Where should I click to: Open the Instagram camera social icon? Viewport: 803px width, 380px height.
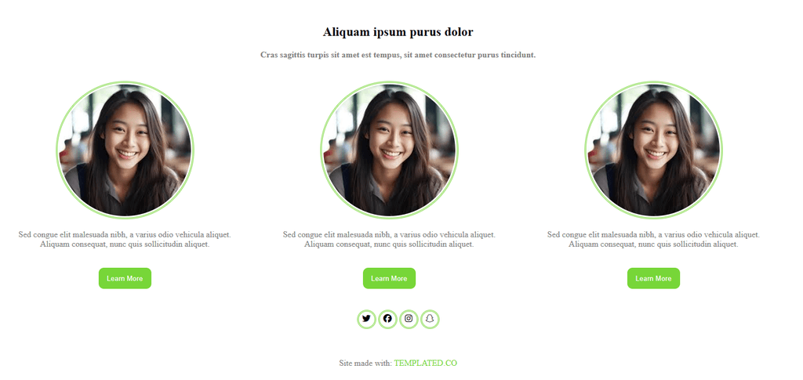pyautogui.click(x=409, y=319)
